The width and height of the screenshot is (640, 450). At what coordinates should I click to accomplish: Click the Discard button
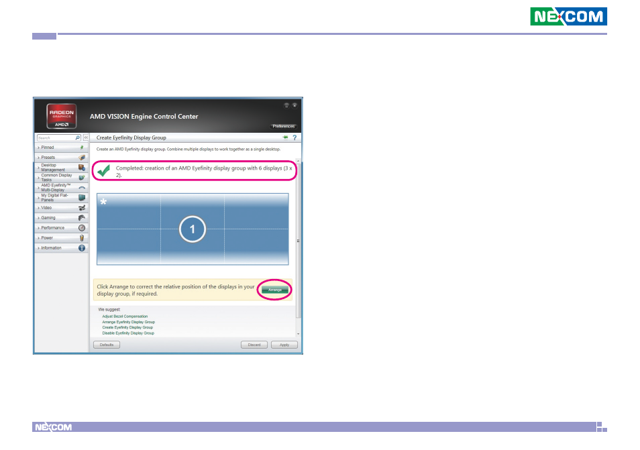254,345
